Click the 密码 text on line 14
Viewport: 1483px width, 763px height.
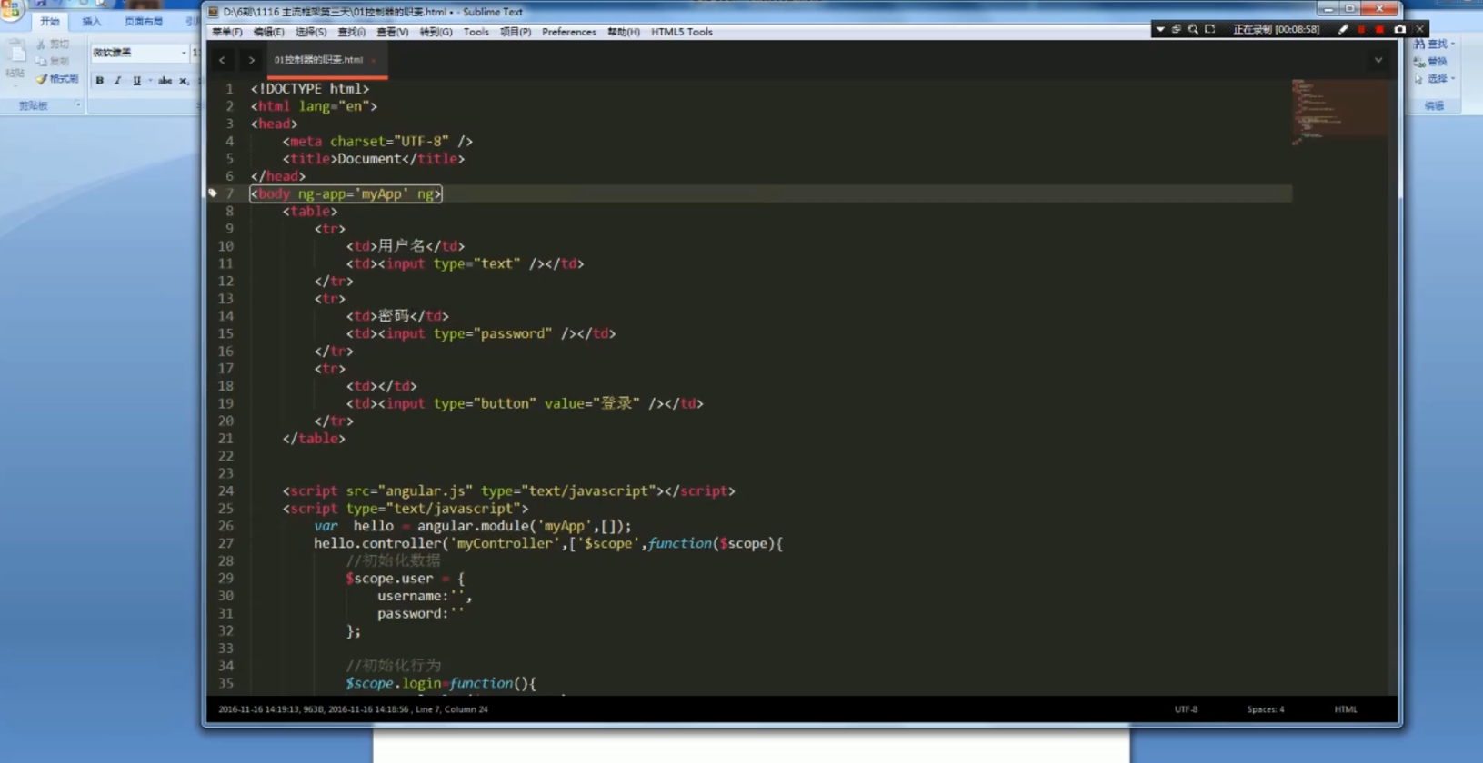point(394,315)
